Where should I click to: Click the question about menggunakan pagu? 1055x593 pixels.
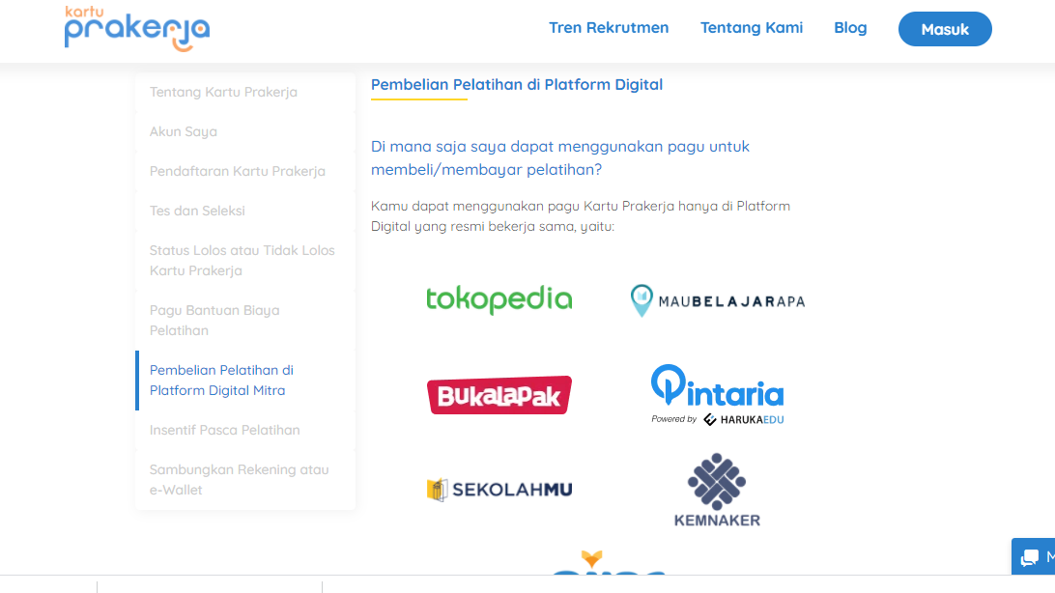coord(559,158)
